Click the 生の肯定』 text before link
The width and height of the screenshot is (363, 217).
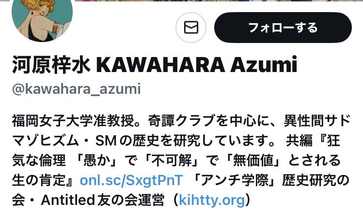46,180
